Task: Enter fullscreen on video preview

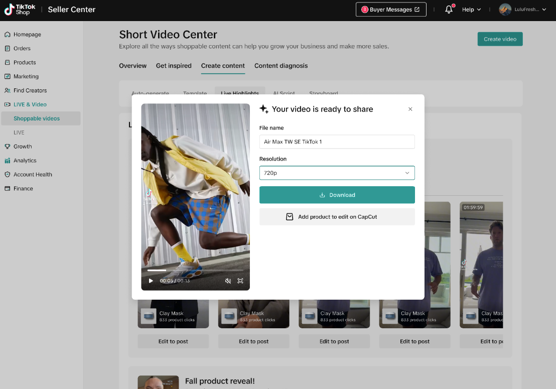Action: 240,281
